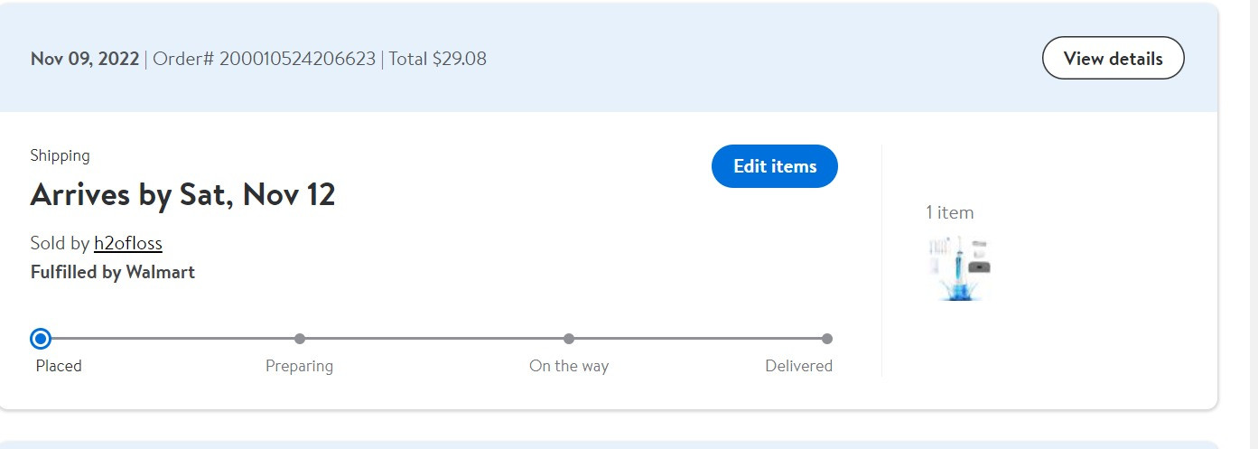This screenshot has width=1258, height=449.
Task: Click the Placed label text
Action: click(59, 366)
